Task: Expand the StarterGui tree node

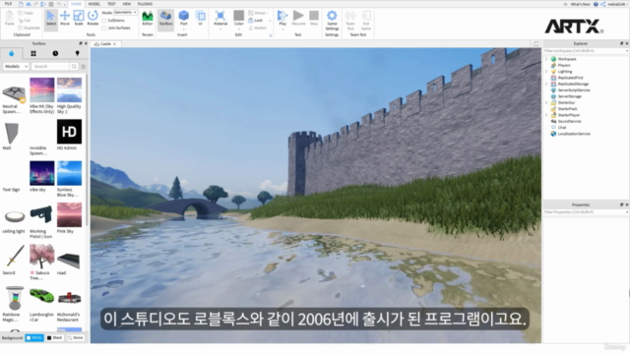Action: click(x=546, y=102)
